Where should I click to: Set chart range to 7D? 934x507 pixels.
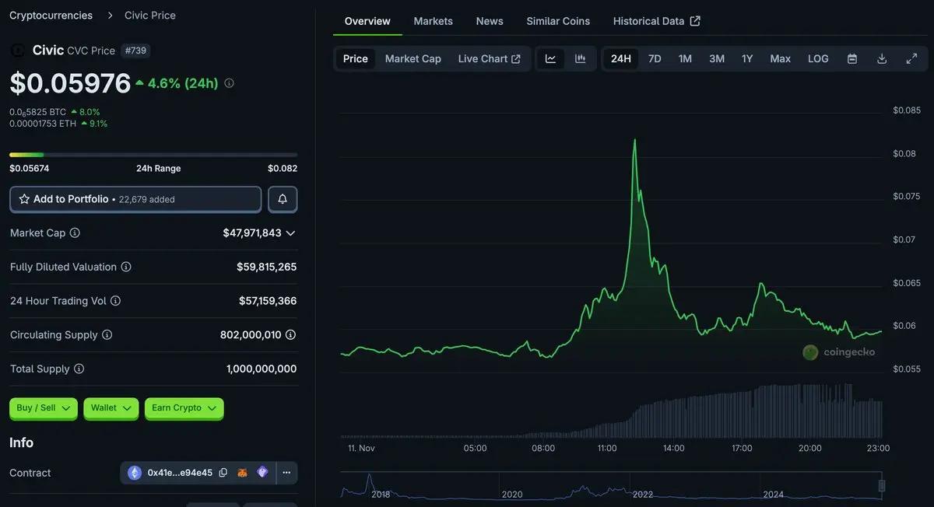pos(655,59)
